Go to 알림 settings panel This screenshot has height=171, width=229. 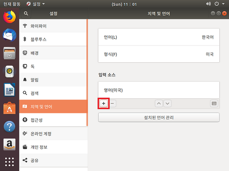[x=53, y=80]
